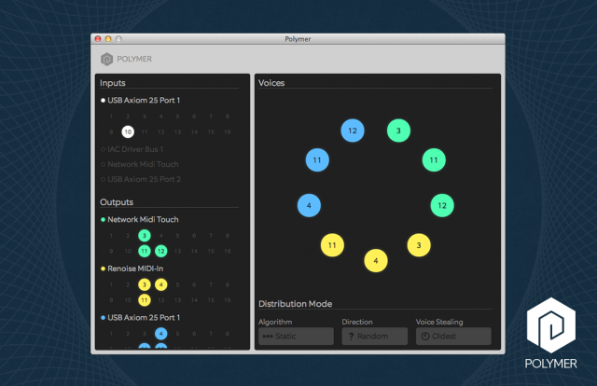Select blue voice 12 in the circle
This screenshot has height=386, width=597.
[352, 131]
